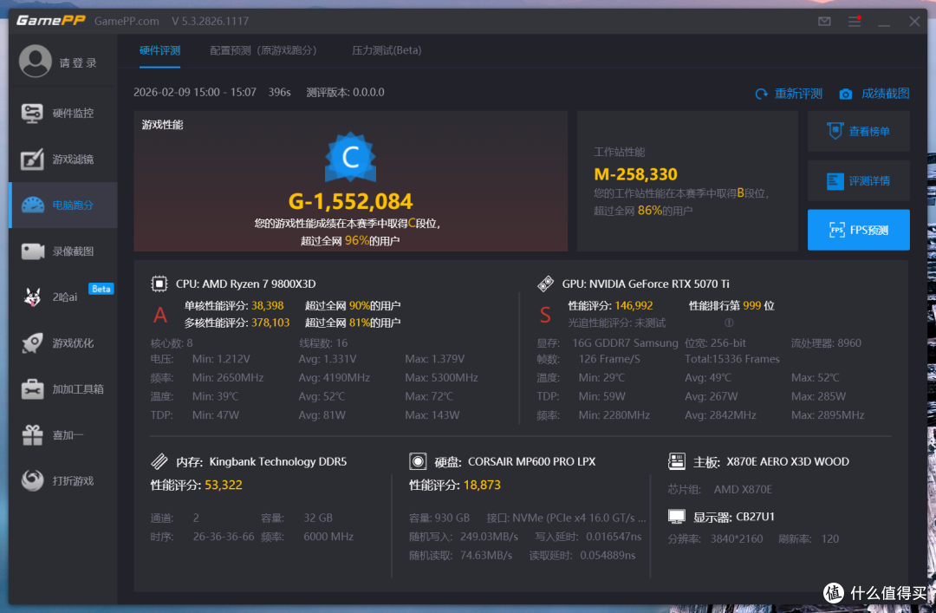
Task: Click the CPU chip icon
Action: [159, 284]
